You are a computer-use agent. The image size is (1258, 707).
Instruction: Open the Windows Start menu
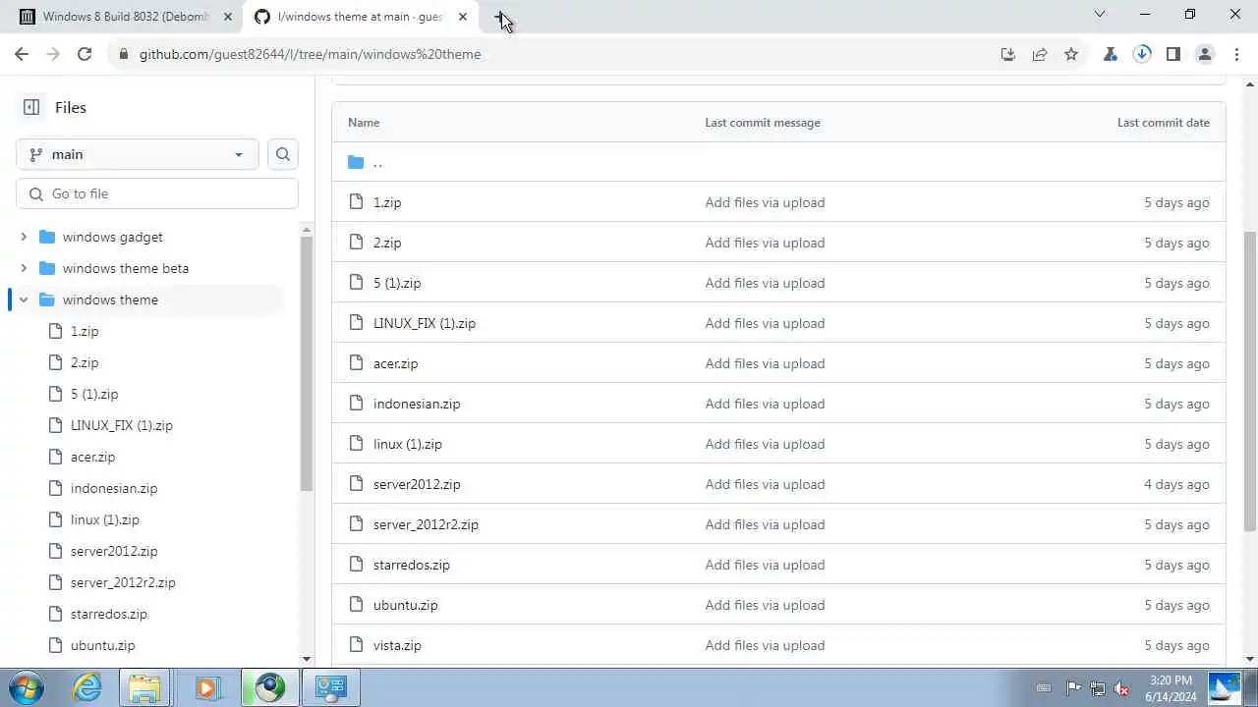[26, 687]
